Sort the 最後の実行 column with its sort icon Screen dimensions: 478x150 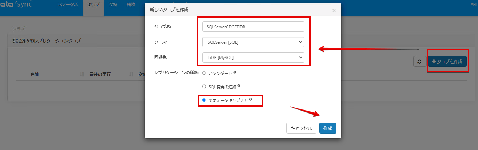click(x=131, y=74)
